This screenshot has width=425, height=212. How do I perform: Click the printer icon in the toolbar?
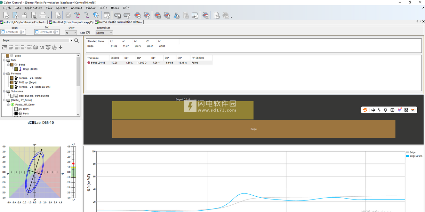point(43,15)
